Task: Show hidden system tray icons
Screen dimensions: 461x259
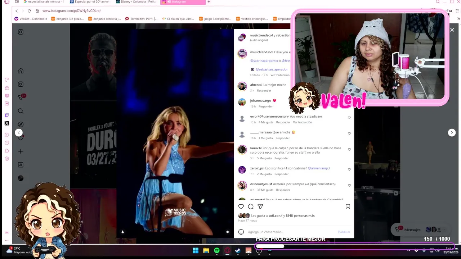Action: 408,250
